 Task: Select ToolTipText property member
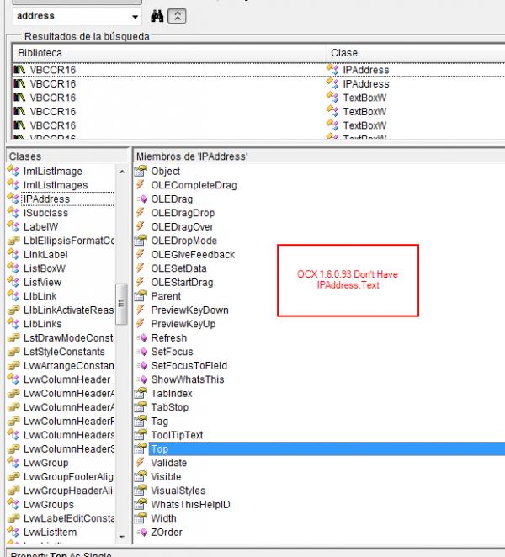pyautogui.click(x=177, y=435)
